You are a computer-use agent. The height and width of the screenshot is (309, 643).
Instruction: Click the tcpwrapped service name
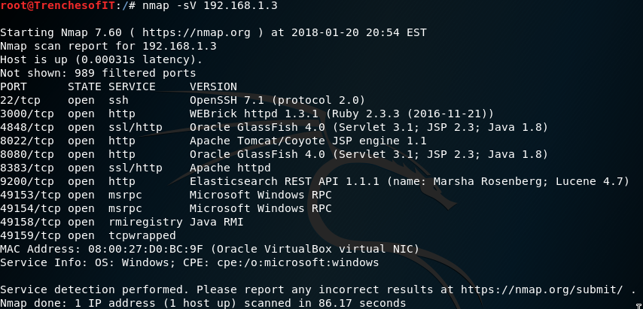(142, 236)
